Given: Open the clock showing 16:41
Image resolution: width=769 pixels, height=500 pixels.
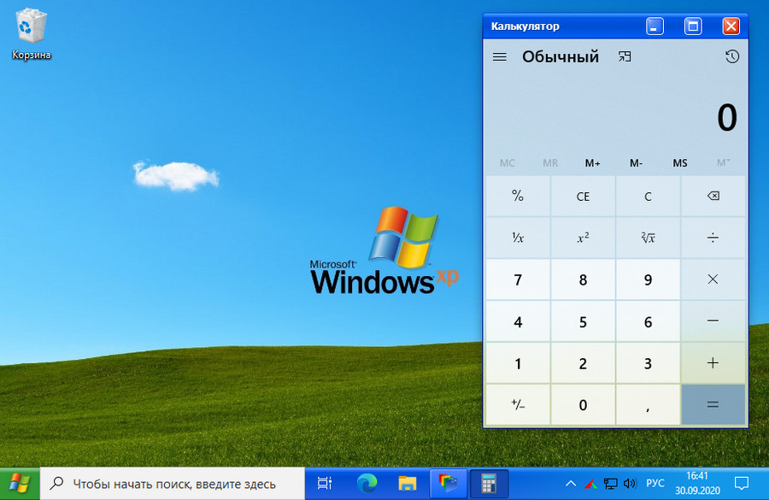Looking at the screenshot, I should [697, 483].
